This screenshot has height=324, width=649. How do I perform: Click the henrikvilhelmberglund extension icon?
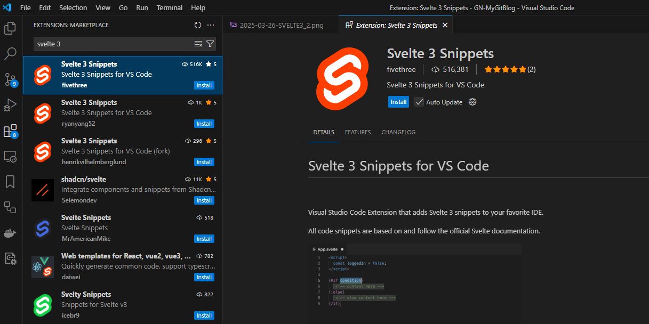pyautogui.click(x=42, y=152)
